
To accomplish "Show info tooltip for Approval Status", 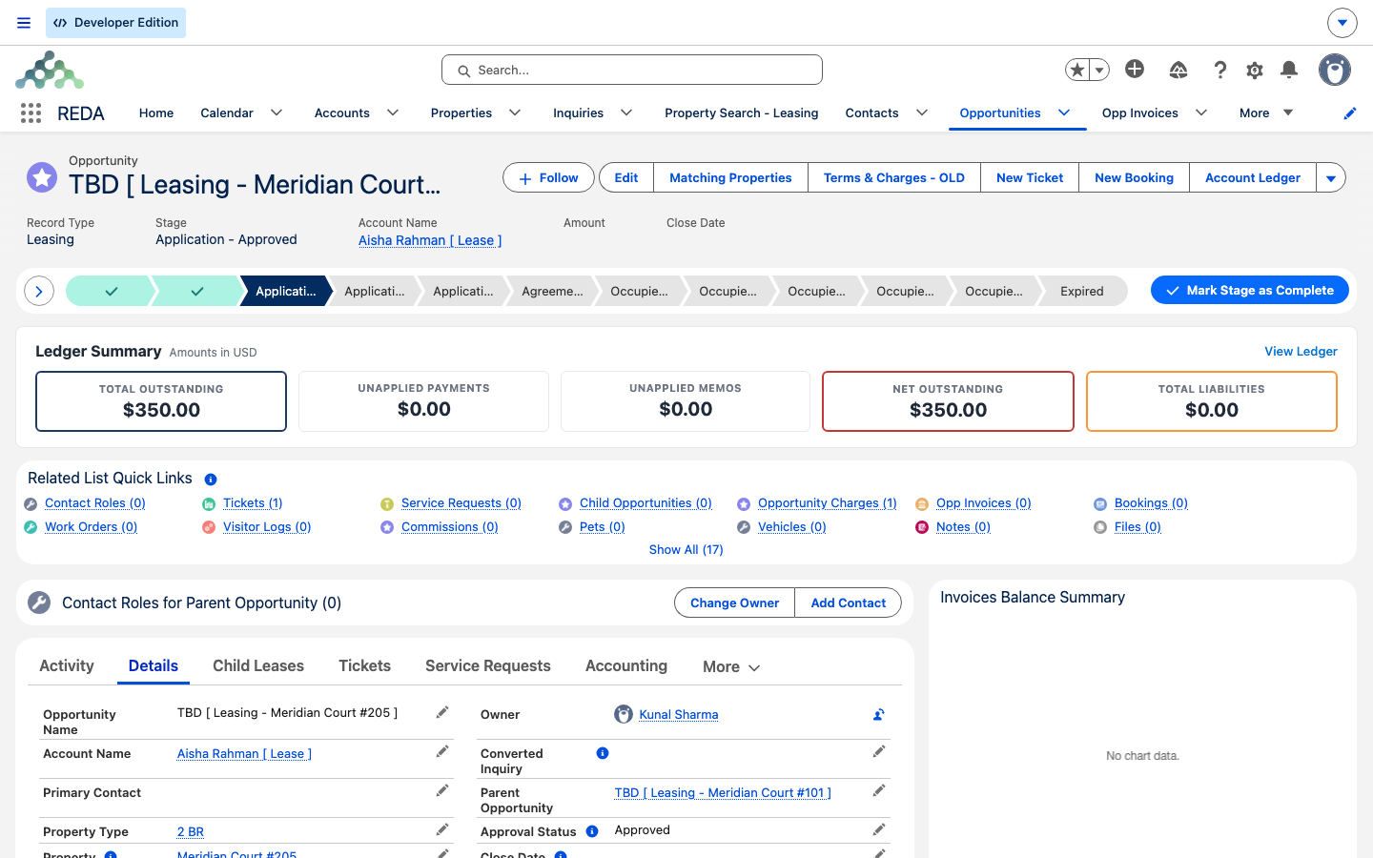I will tap(592, 831).
